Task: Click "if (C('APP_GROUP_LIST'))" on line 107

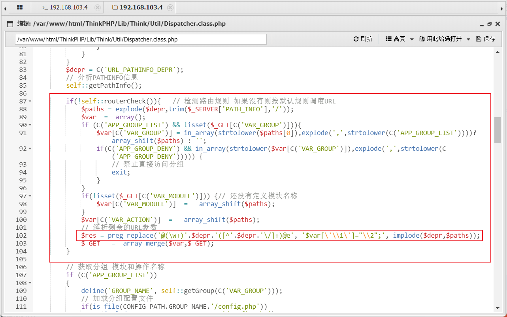Action: point(111,275)
